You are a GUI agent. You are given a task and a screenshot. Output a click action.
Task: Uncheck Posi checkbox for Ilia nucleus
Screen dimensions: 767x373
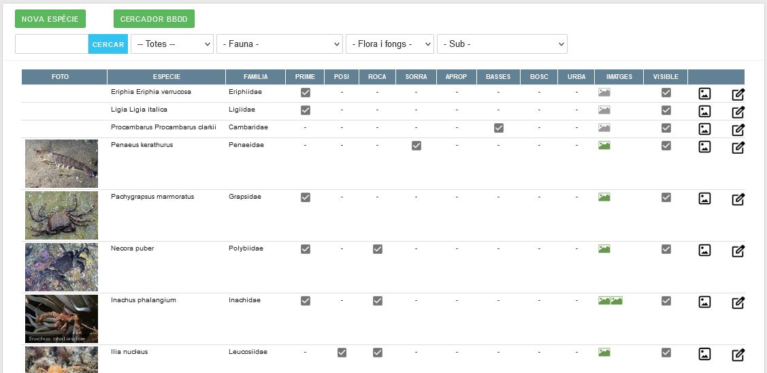pyautogui.click(x=342, y=353)
